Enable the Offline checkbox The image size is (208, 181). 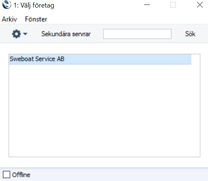(6, 174)
